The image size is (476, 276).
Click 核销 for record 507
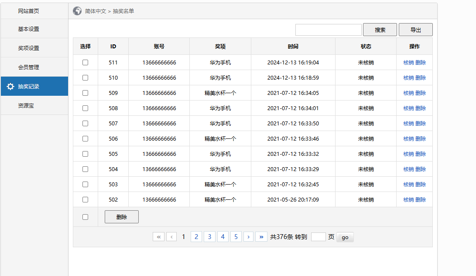pyautogui.click(x=408, y=123)
